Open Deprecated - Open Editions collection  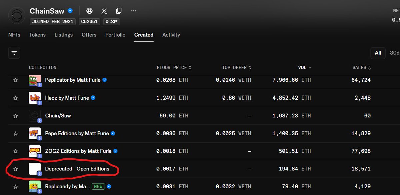(77, 169)
